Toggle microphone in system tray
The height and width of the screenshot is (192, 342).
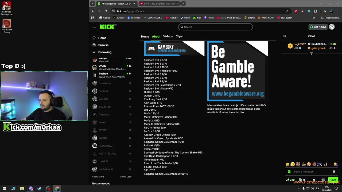(304, 189)
